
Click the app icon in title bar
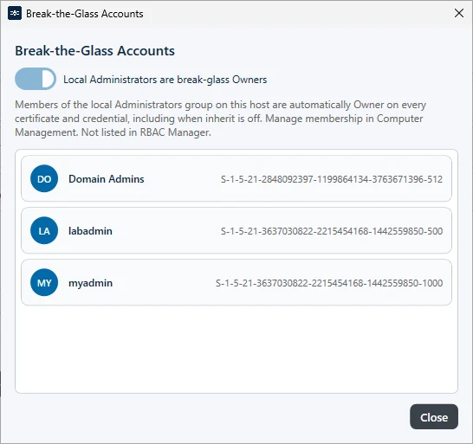click(x=15, y=13)
